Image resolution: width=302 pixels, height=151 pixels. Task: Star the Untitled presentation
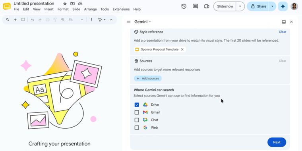point(65,4)
